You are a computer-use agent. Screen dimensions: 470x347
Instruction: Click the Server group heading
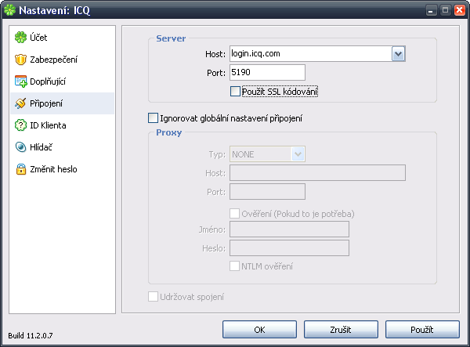click(x=171, y=38)
